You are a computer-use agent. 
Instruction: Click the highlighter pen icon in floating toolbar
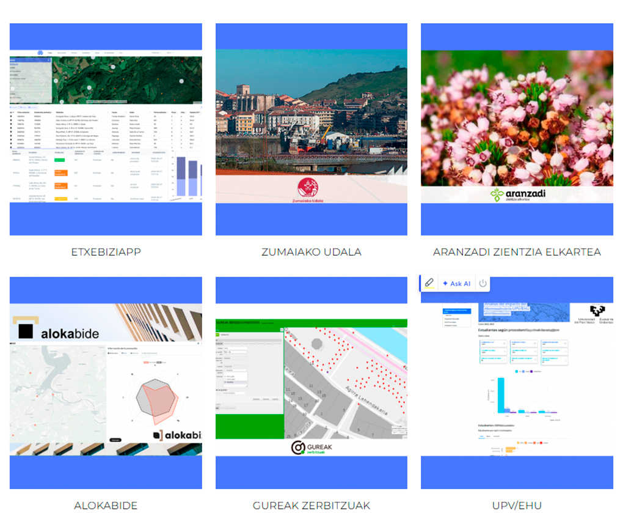(x=429, y=283)
